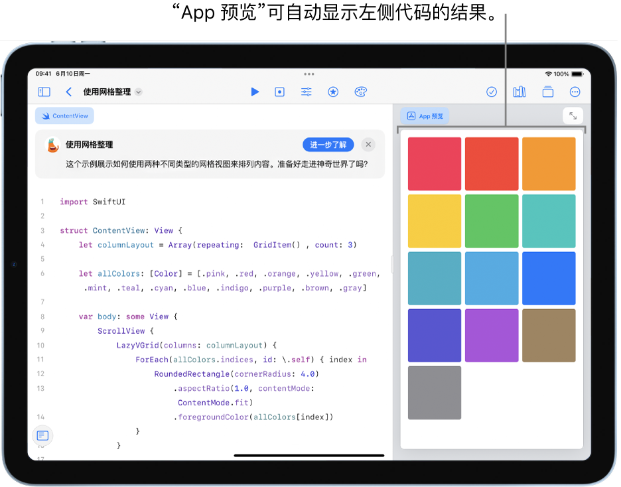Tap the gray color square
Image resolution: width=621 pixels, height=487 pixels.
[x=435, y=393]
